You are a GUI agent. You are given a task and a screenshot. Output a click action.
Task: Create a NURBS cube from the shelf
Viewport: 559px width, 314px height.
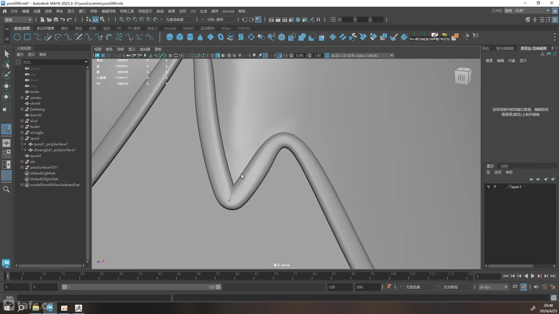pos(180,37)
